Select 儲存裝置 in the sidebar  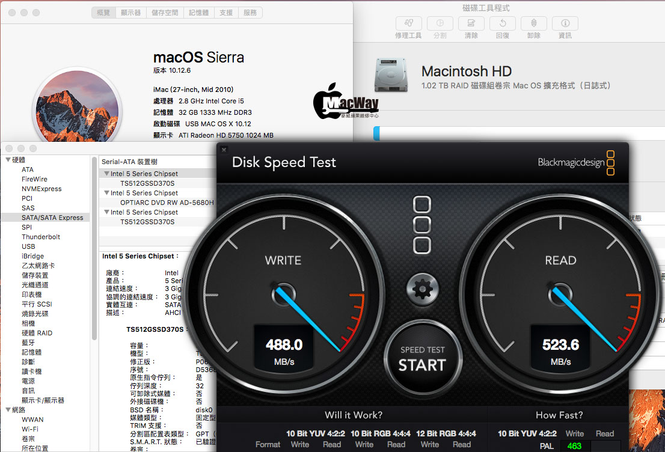(35, 275)
